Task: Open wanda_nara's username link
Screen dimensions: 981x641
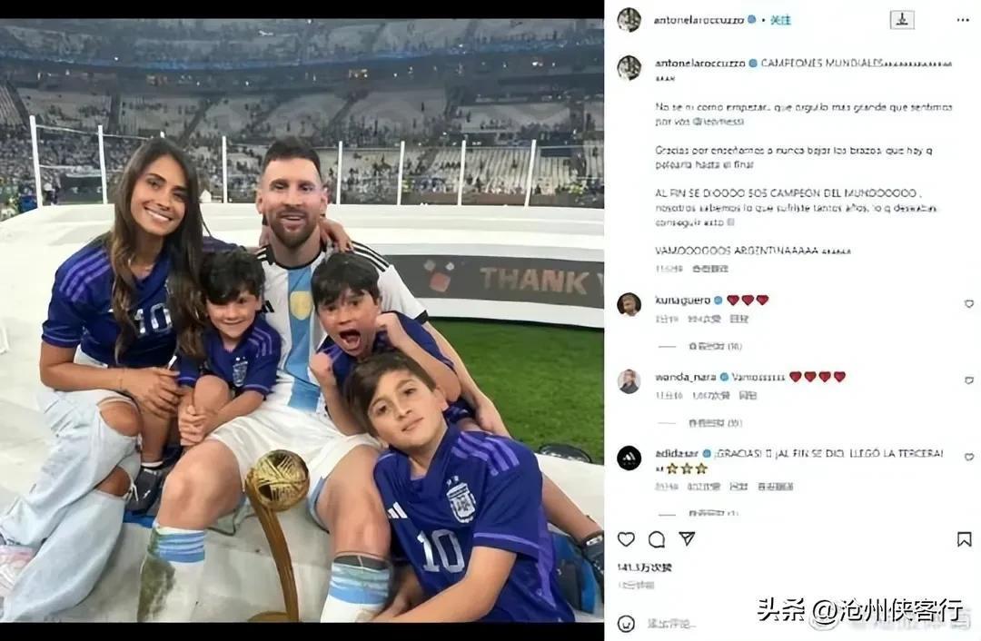Action: pos(686,377)
